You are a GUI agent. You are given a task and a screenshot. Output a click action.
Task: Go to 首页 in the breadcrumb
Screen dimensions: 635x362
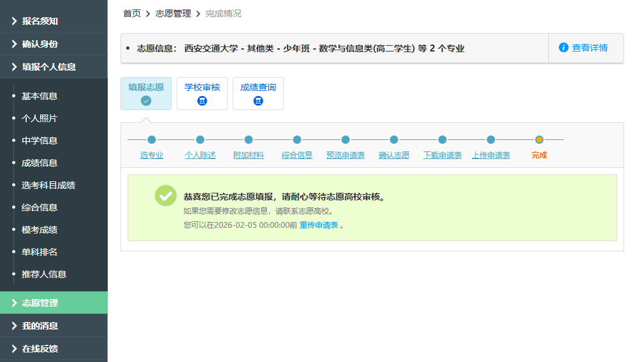pos(132,13)
